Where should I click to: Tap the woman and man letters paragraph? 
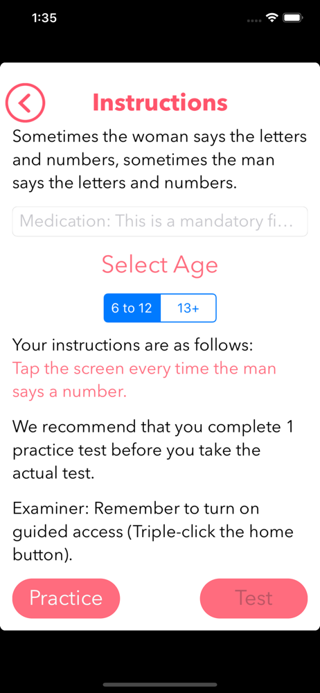pos(159,159)
